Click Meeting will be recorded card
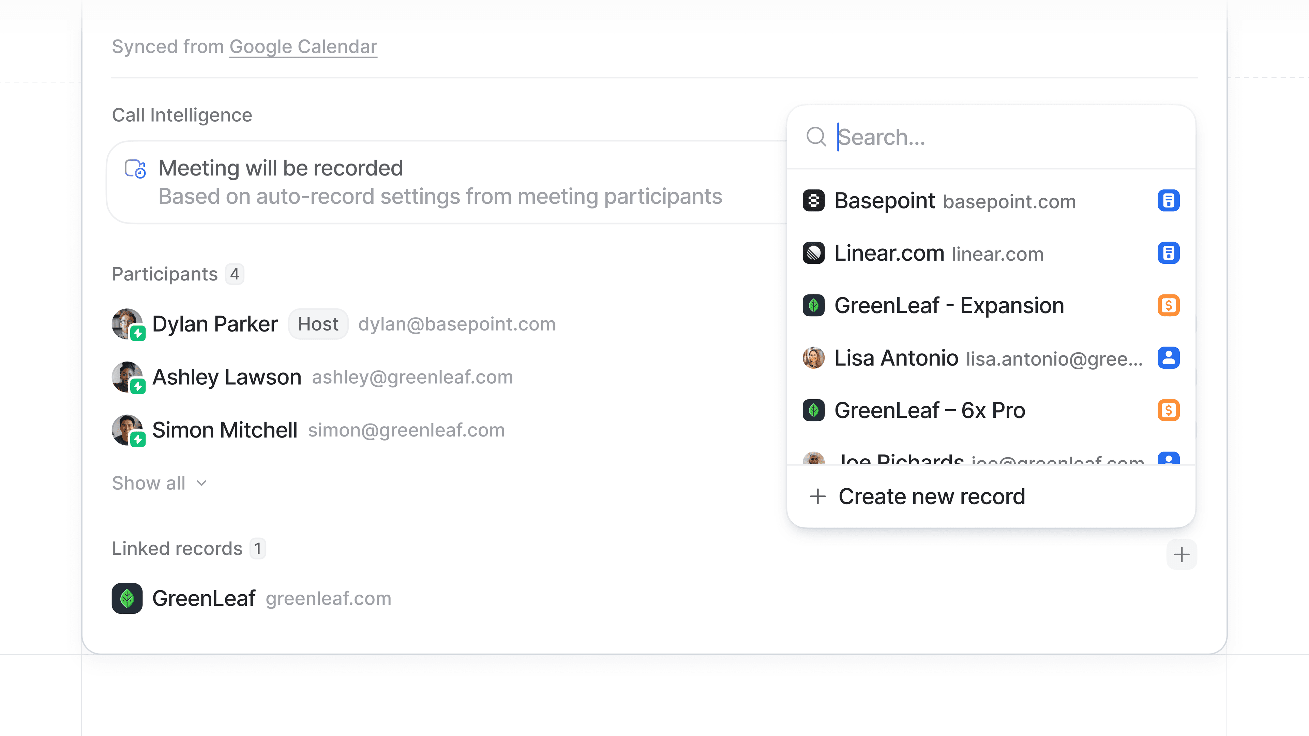1309x736 pixels. point(447,182)
